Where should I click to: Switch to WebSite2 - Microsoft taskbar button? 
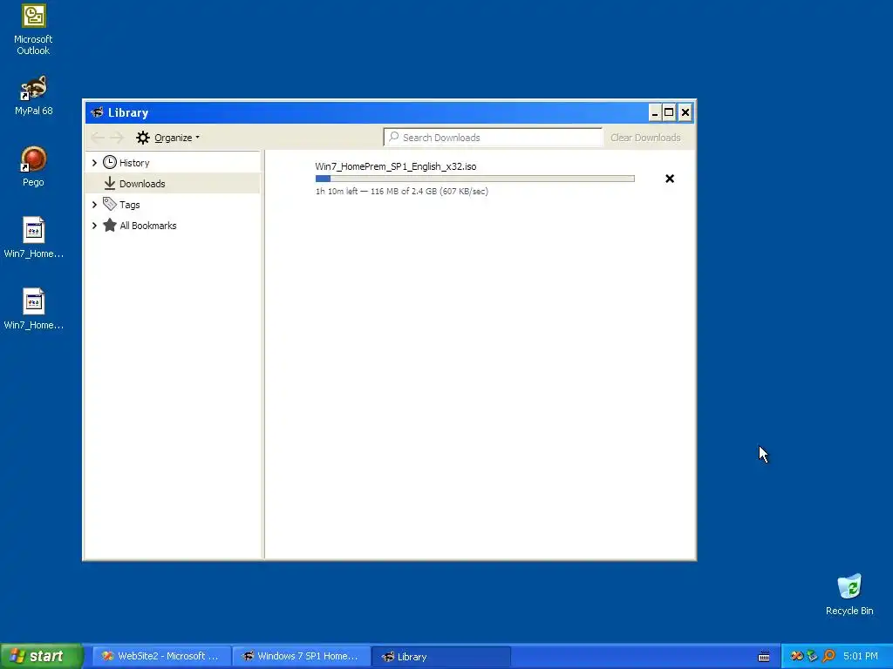(161, 656)
